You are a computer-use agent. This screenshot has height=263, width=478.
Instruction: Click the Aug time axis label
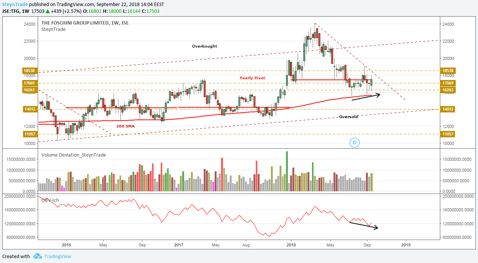pyautogui.click(x=246, y=244)
